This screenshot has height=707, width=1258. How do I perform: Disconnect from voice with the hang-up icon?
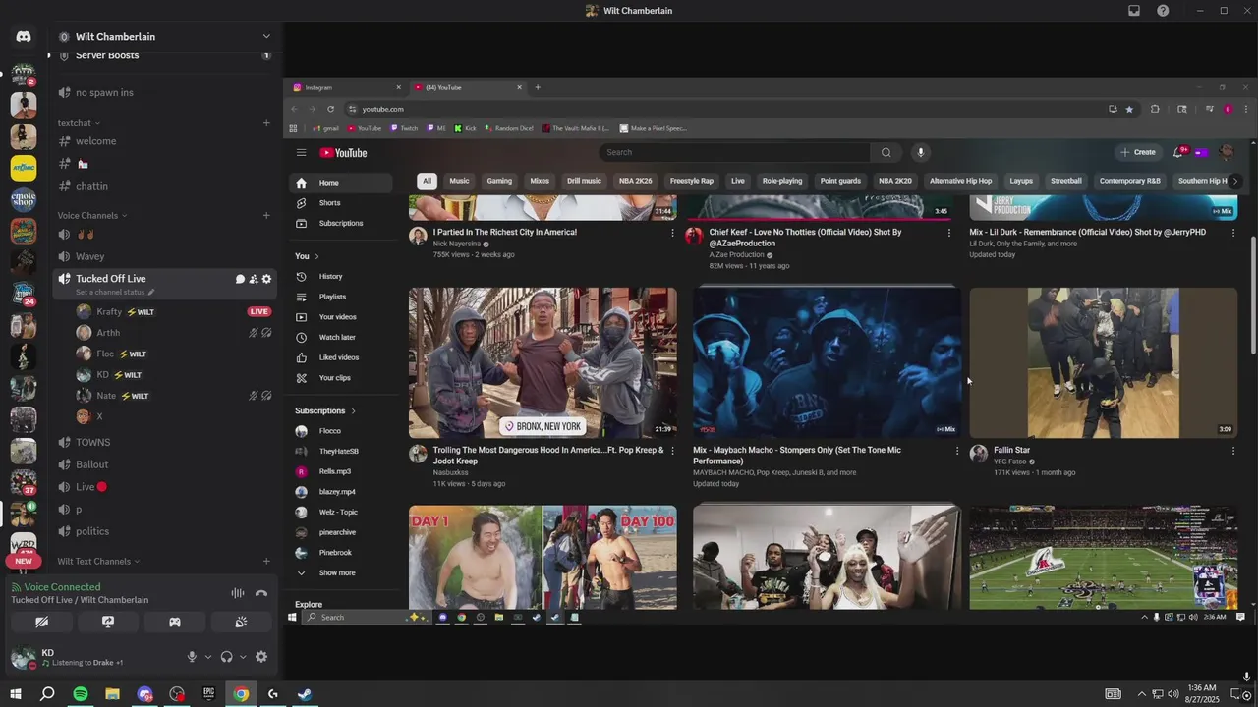[x=261, y=593]
